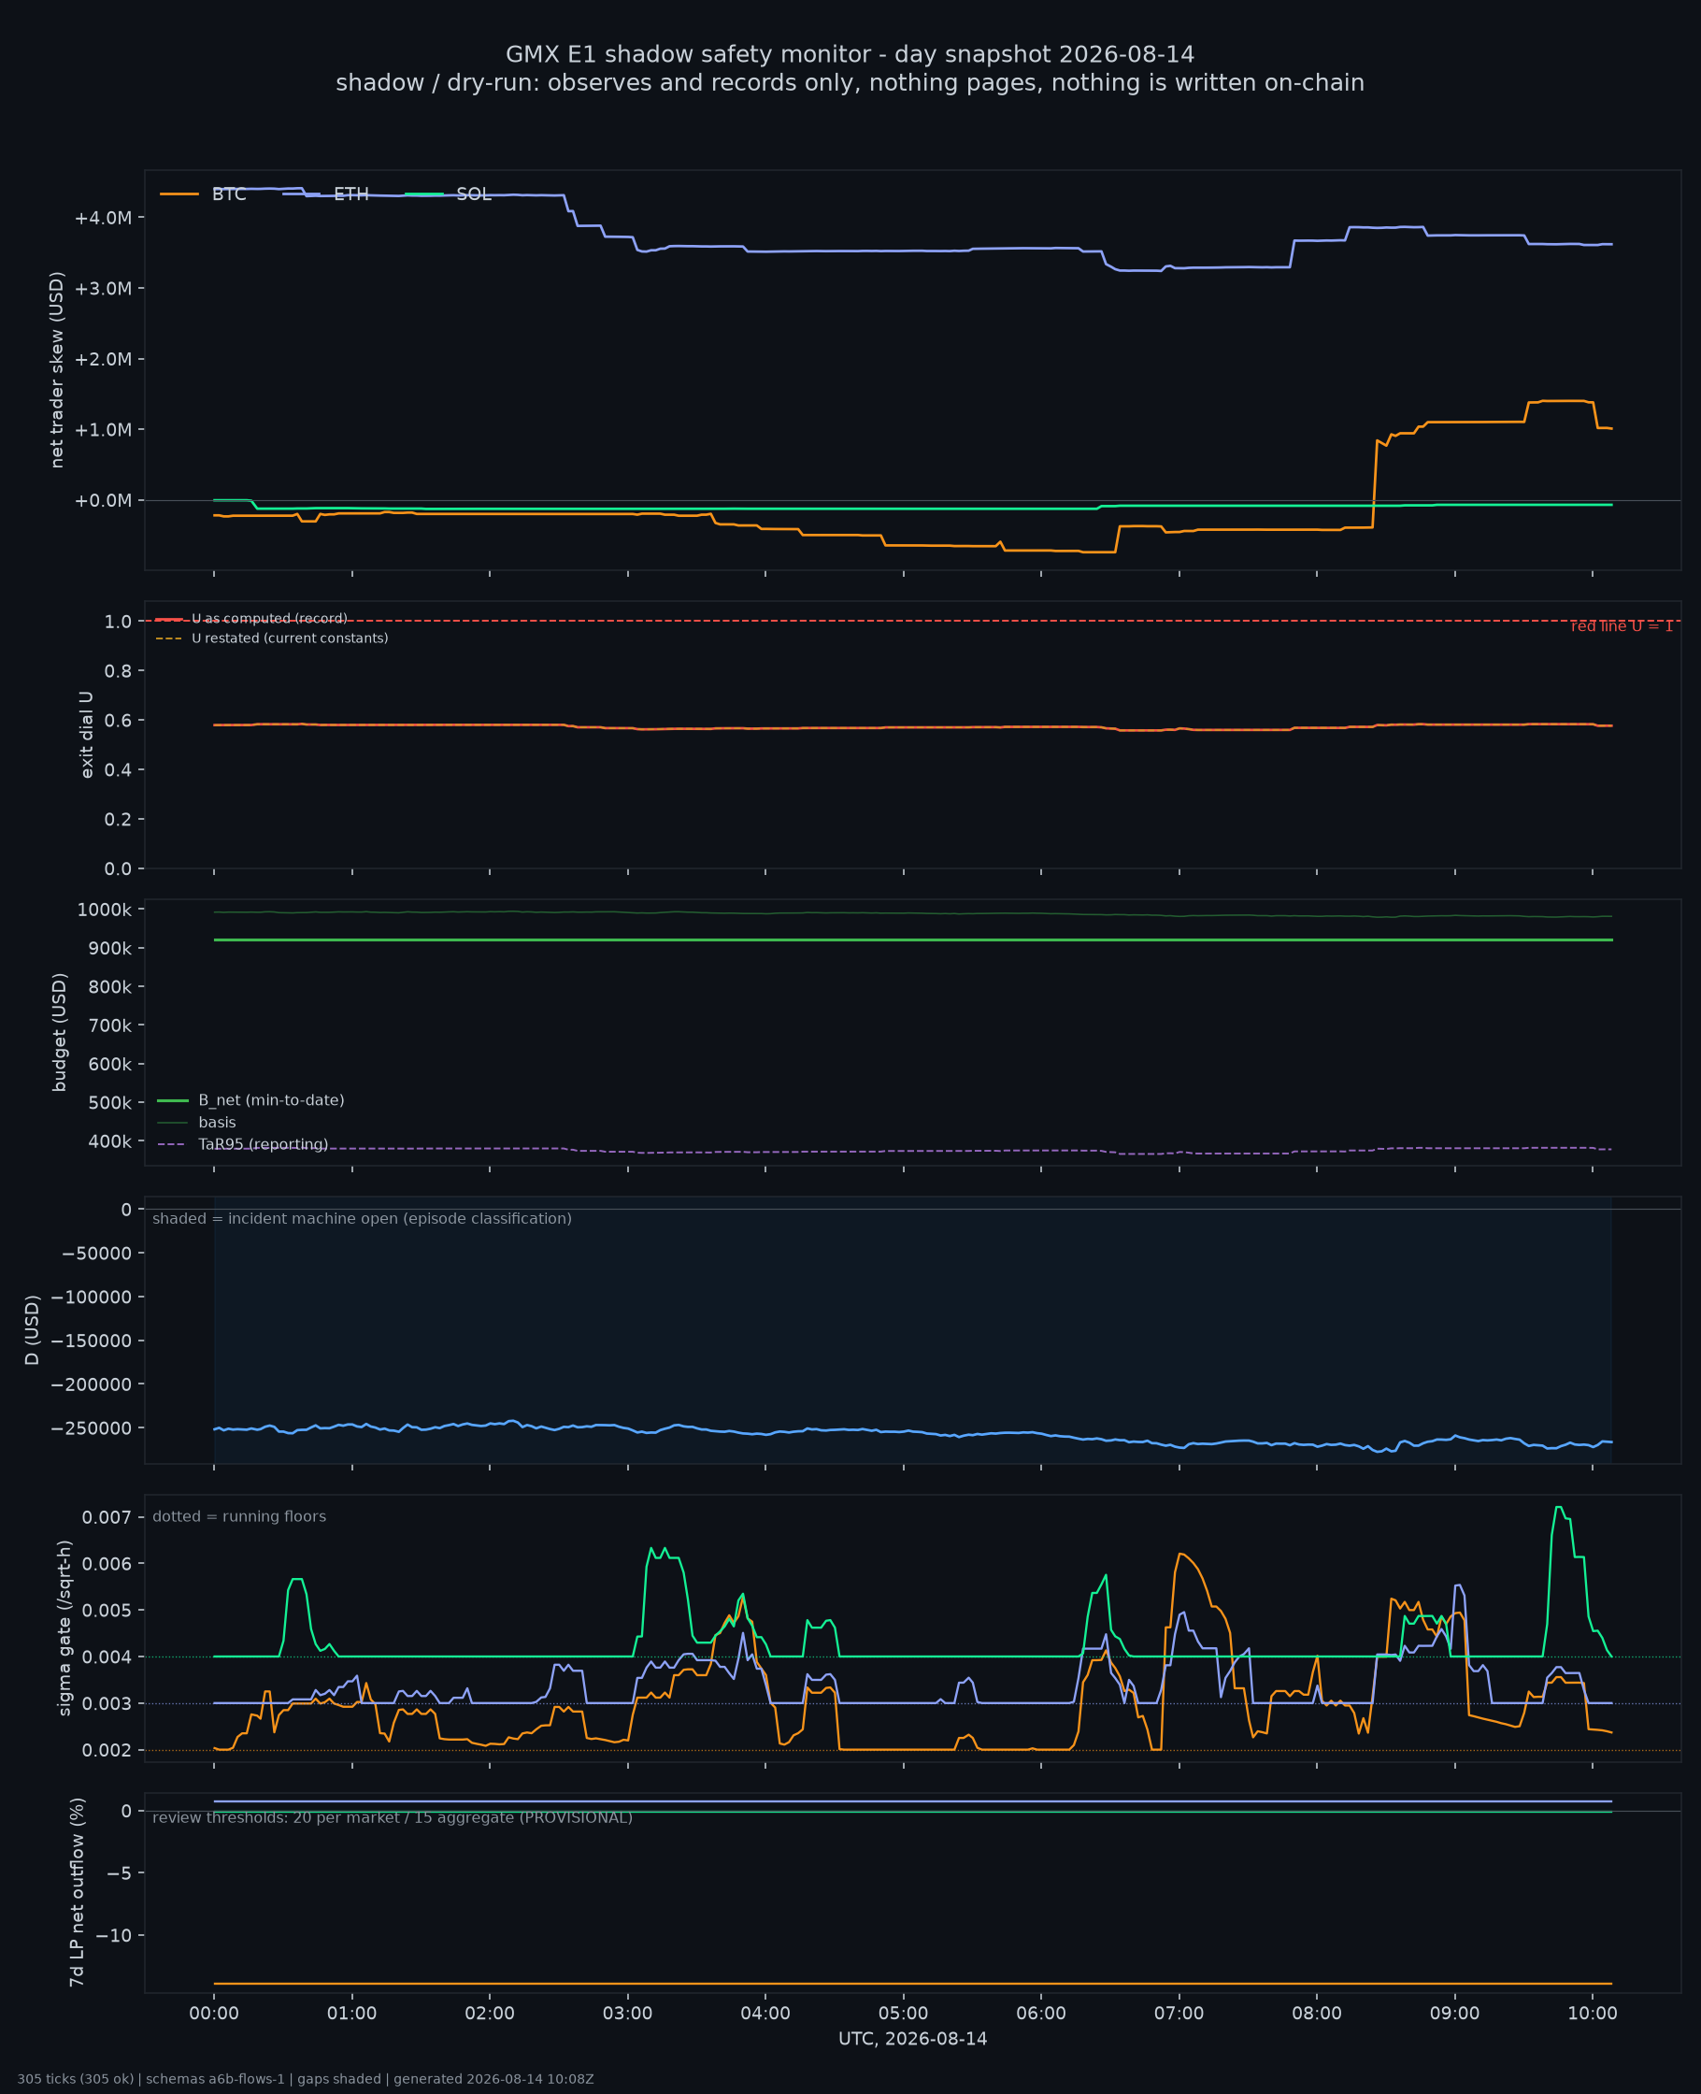Click note 'dotted = running floors'
The height and width of the screenshot is (2094, 1701).
click(239, 1516)
